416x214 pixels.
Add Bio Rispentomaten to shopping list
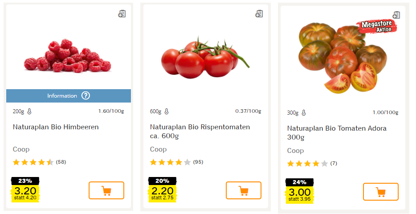coord(259,14)
